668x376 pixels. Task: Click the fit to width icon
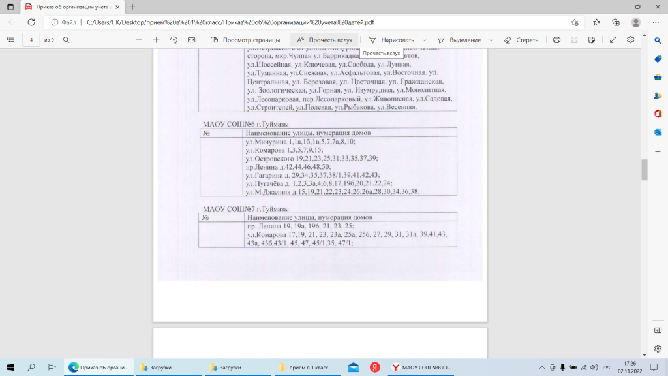tap(192, 40)
